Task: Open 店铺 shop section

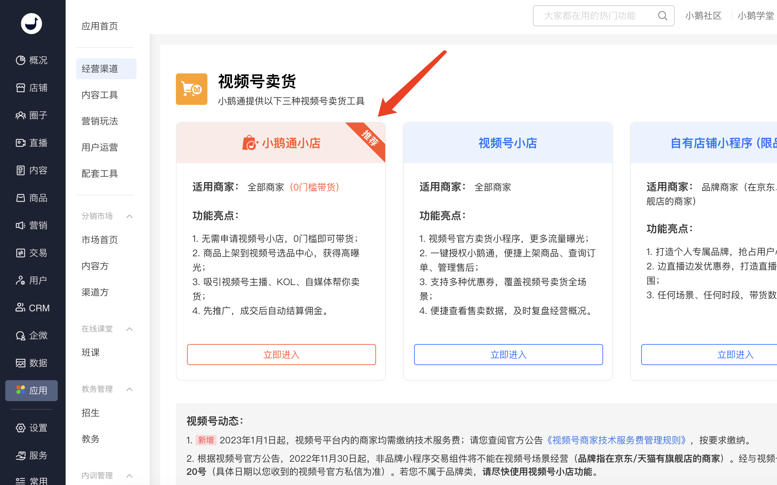Action: [x=31, y=88]
